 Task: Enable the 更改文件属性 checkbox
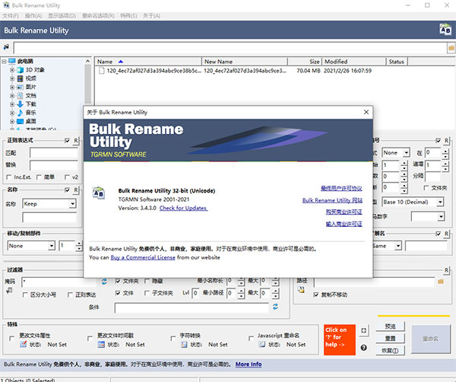point(11,339)
